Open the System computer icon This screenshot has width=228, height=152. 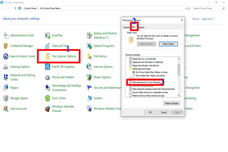pos(89,98)
